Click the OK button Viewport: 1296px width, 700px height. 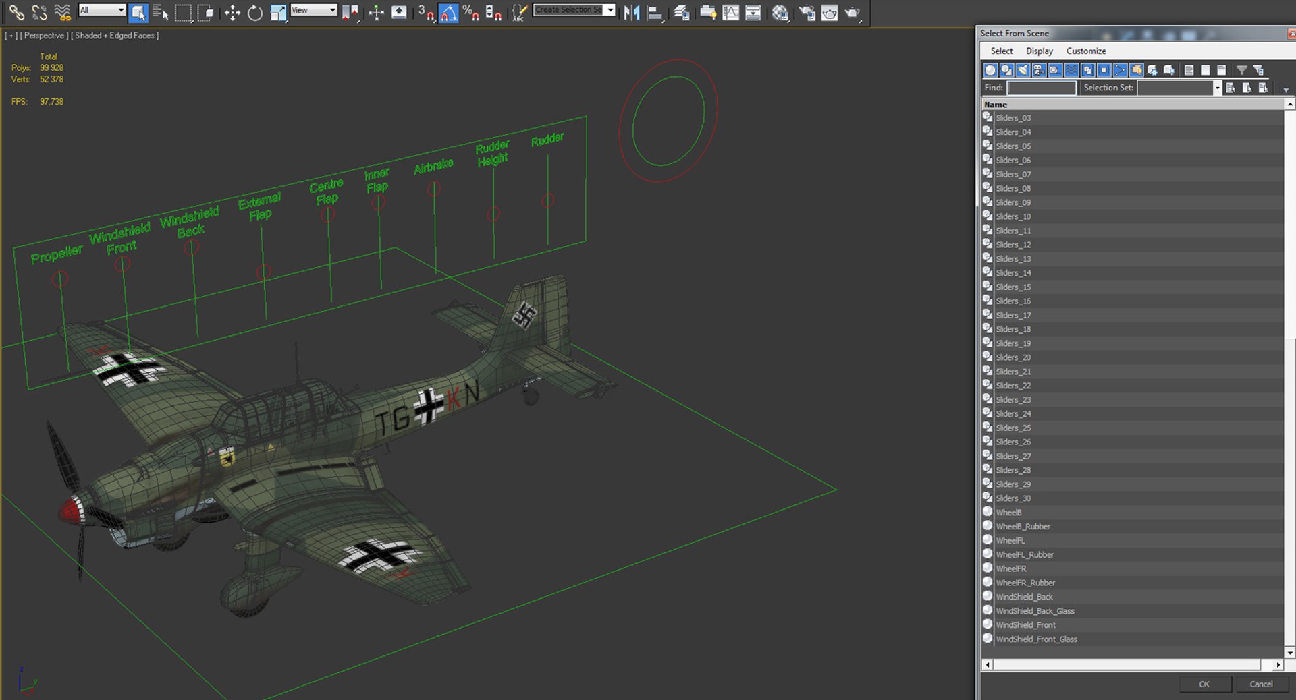pyautogui.click(x=1204, y=684)
